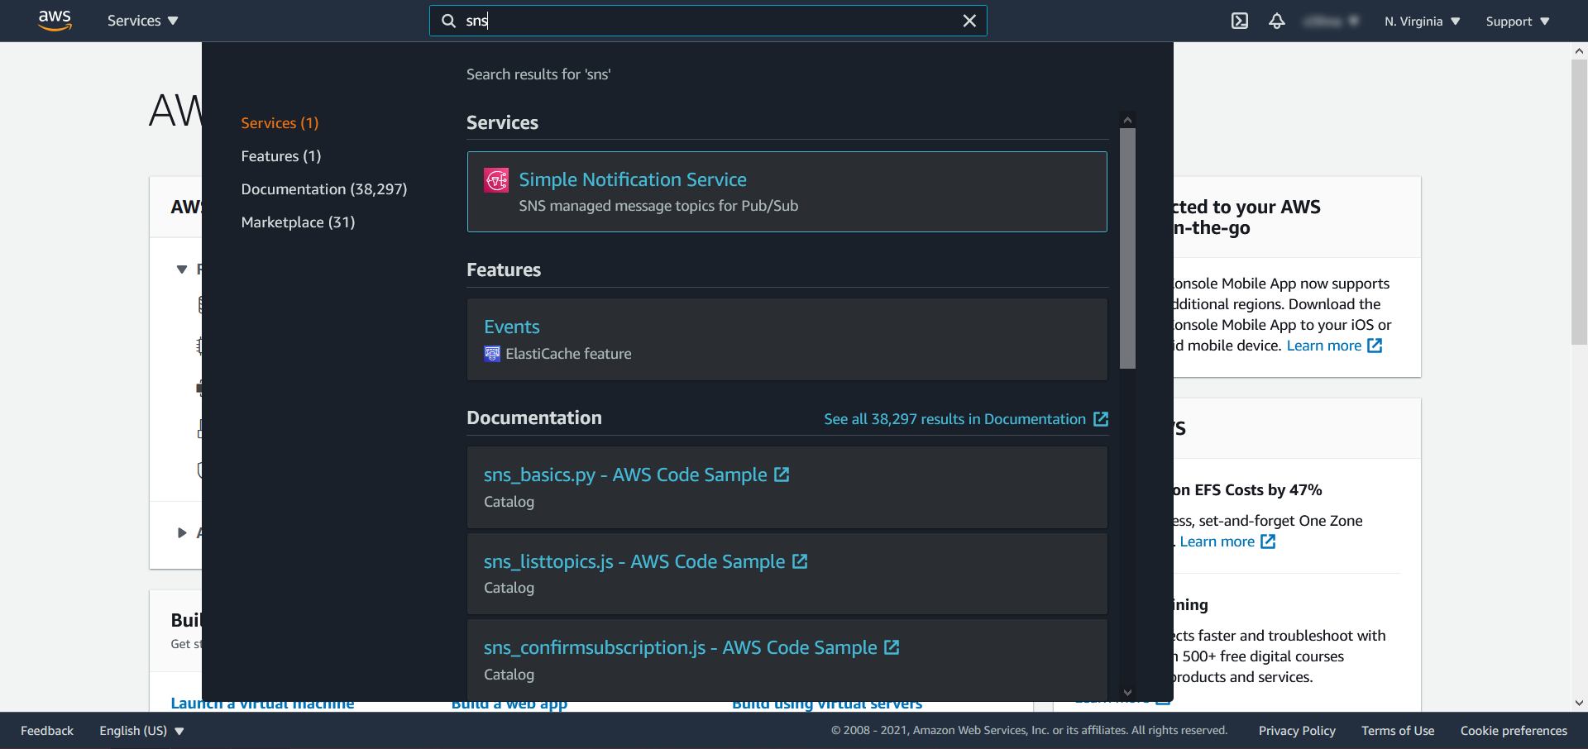The height and width of the screenshot is (749, 1588).
Task: Open the Services dropdown menu
Action: 142,21
